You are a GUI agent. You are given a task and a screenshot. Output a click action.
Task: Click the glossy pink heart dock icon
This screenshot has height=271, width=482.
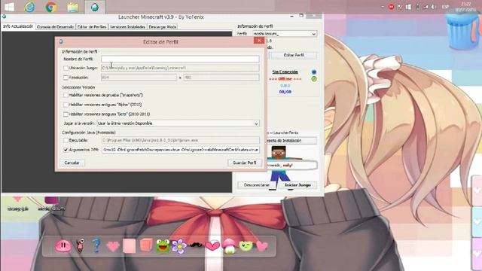tap(212, 246)
